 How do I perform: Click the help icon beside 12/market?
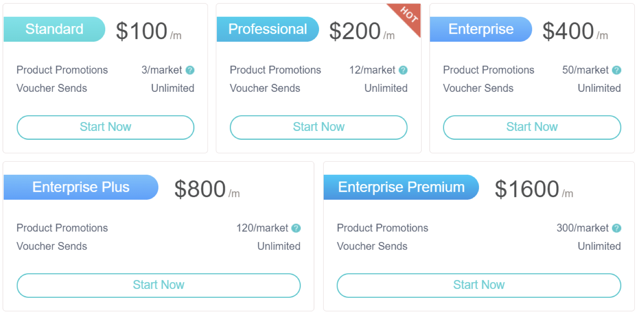[x=403, y=70]
